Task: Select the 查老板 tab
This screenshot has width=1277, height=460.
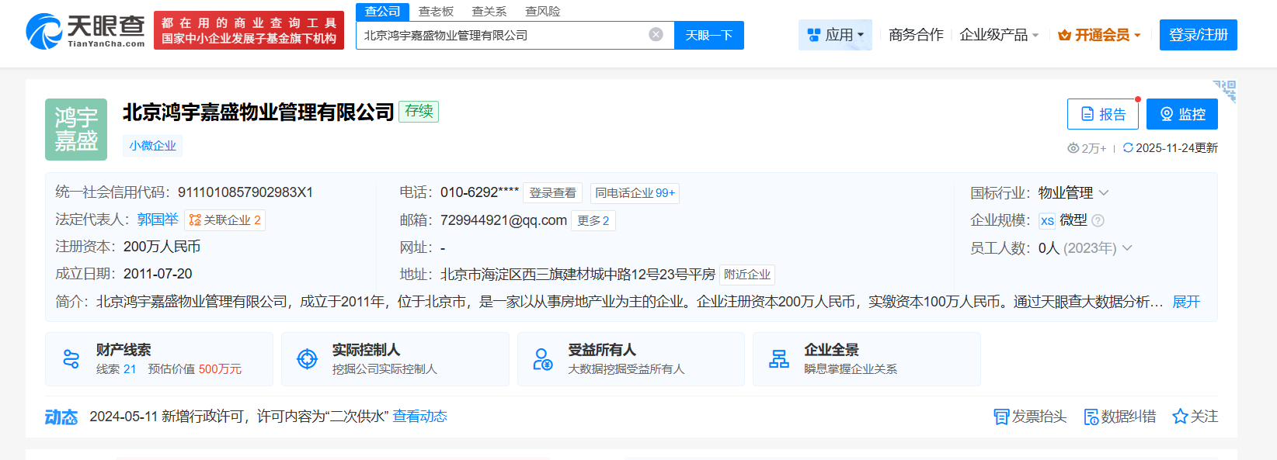Action: 436,12
